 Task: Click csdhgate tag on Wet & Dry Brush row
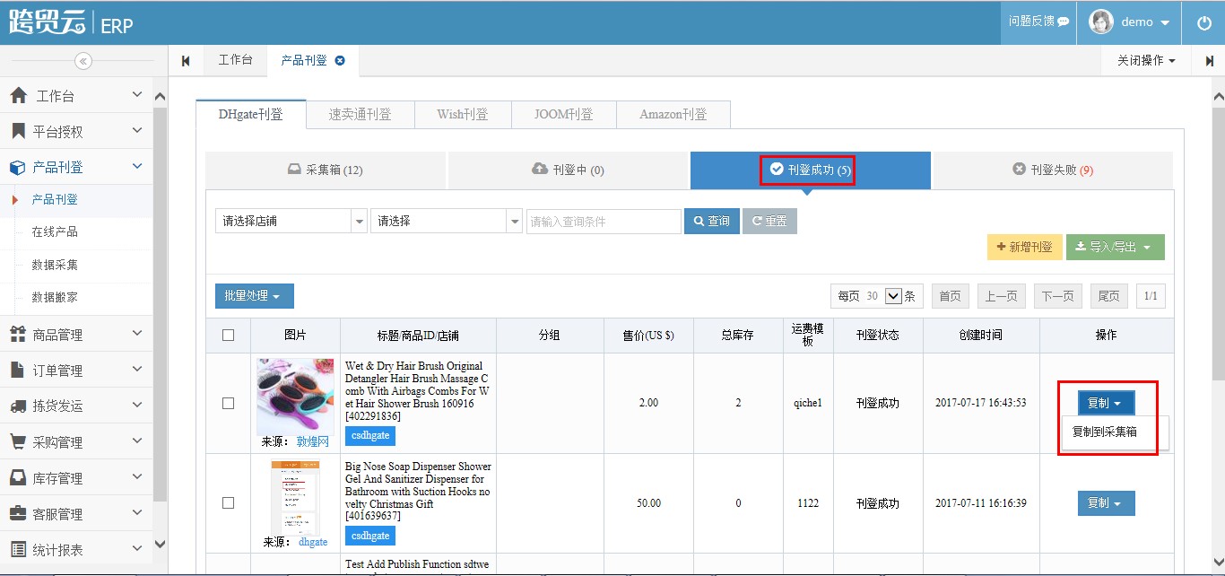point(370,435)
